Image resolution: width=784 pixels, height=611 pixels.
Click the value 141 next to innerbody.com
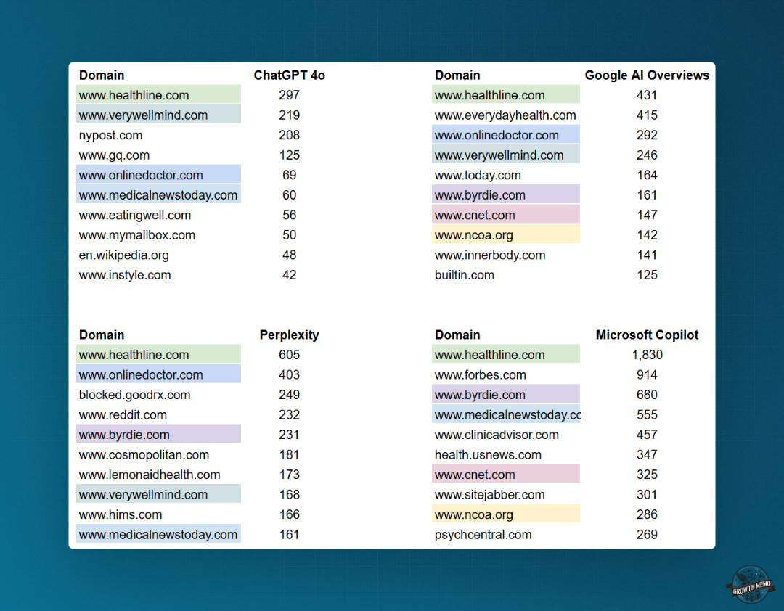647,255
